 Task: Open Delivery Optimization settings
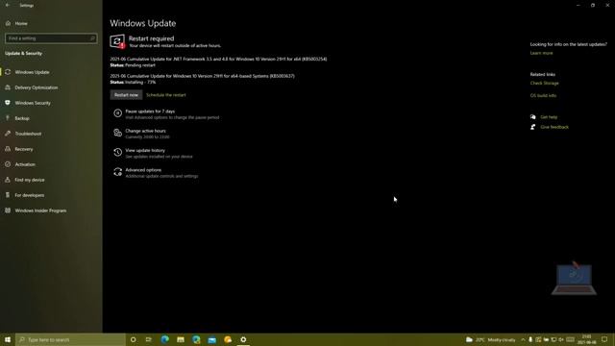pos(37,87)
